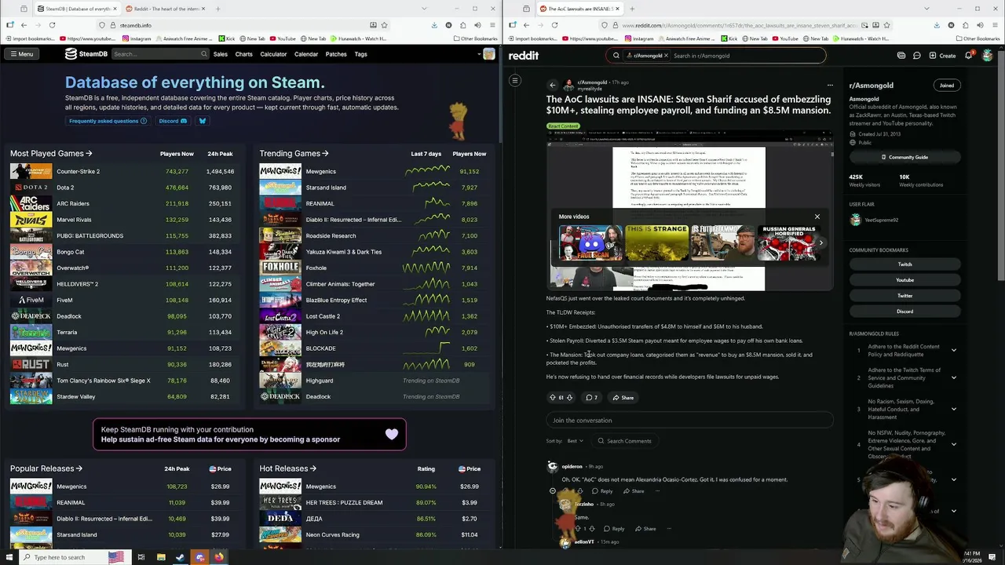Downvote the AoC lawsuits post

[x=569, y=398]
